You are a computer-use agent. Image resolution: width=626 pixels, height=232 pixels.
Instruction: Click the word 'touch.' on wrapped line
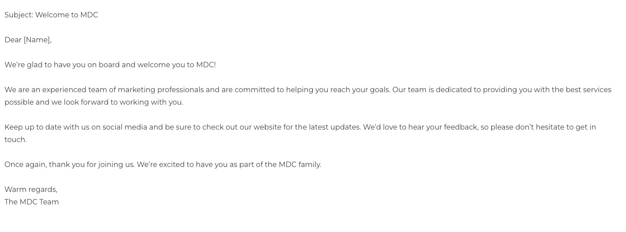pos(16,140)
